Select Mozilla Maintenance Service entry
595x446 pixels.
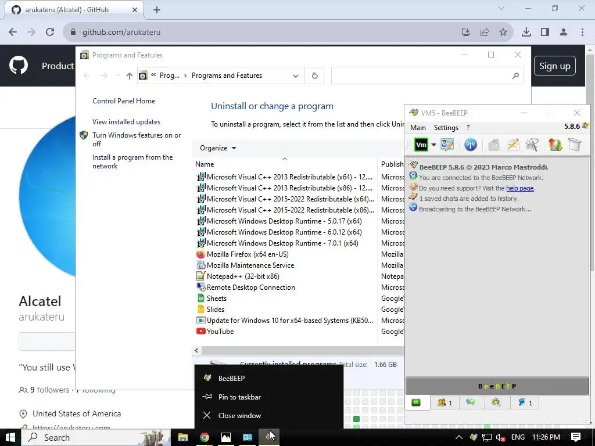(x=250, y=265)
